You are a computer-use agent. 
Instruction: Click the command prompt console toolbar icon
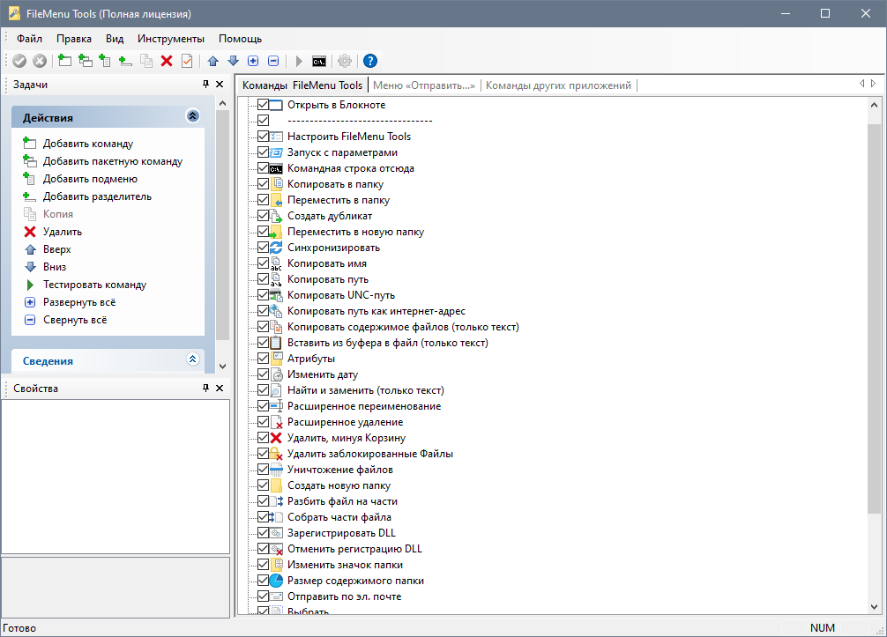tap(320, 61)
